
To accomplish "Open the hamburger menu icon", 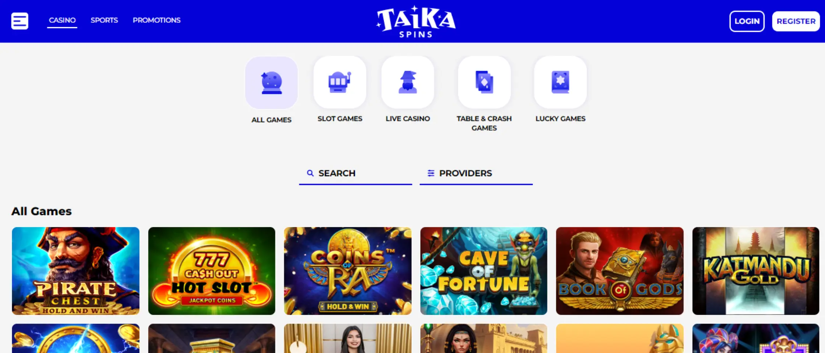I will tap(20, 21).
